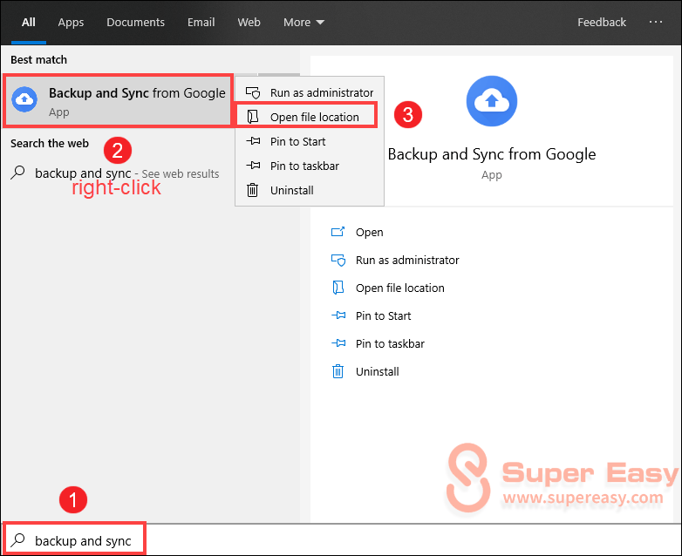Click the Best match heading
The width and height of the screenshot is (682, 556).
(38, 59)
